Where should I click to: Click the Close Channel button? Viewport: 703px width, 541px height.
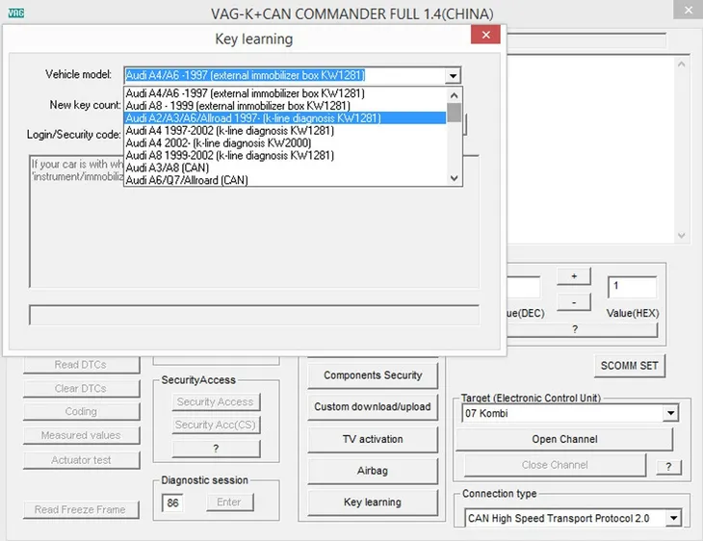(x=555, y=465)
